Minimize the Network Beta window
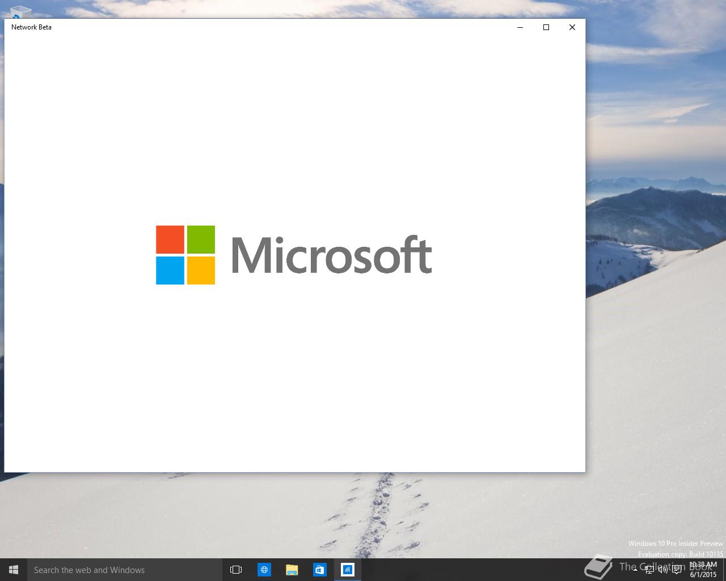 point(520,27)
